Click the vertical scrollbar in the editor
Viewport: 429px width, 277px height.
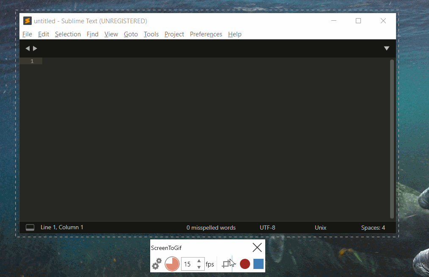(392, 139)
